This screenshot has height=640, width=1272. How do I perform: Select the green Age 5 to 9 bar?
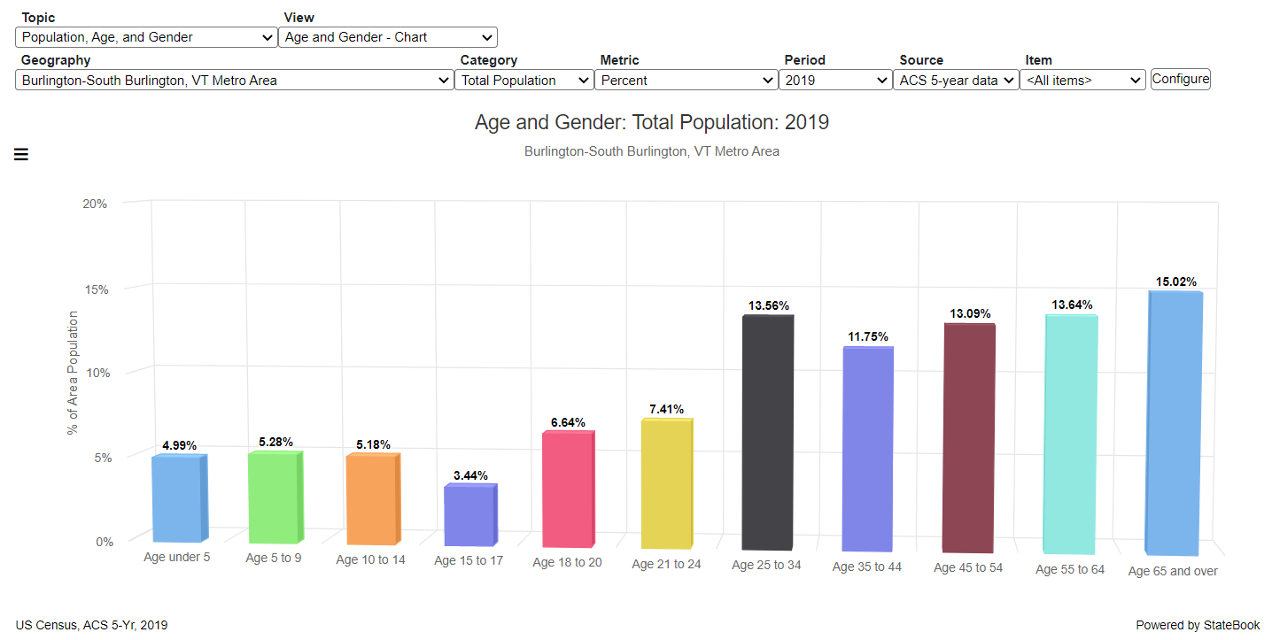[274, 497]
